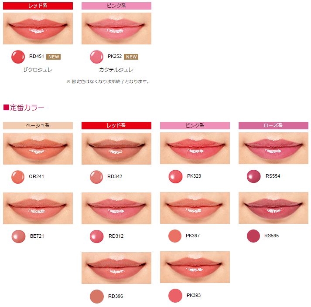Choose the RD312 swatch circle
311x307 pixels.
(x=96, y=236)
